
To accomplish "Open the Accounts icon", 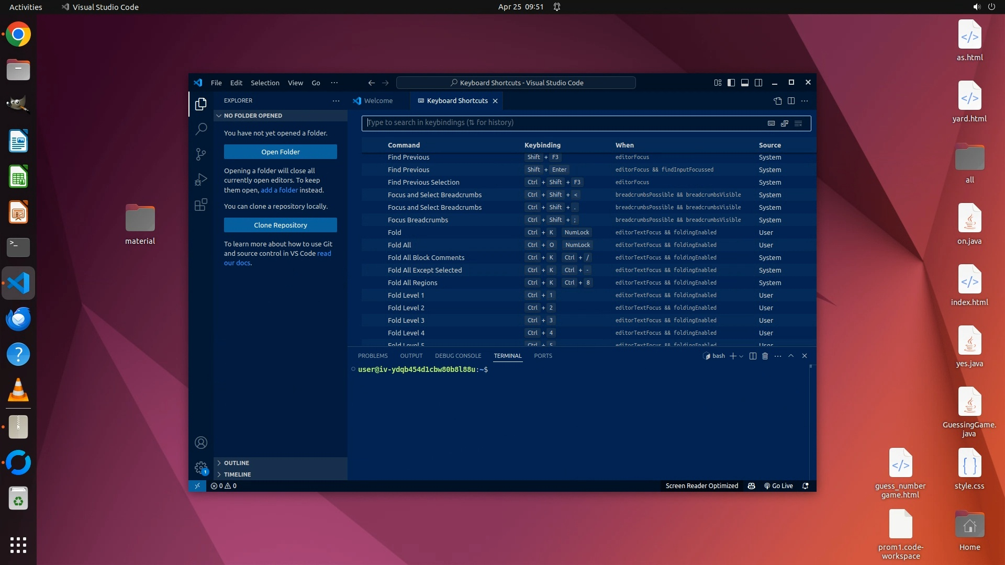I will 201,443.
